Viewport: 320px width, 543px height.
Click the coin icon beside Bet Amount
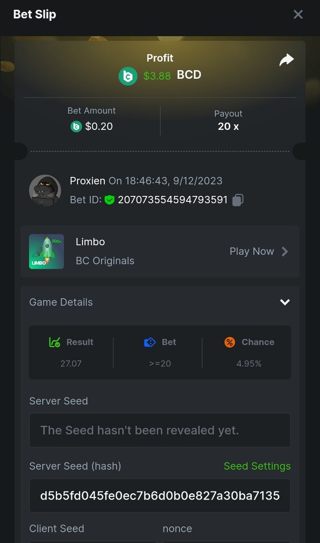(x=76, y=127)
